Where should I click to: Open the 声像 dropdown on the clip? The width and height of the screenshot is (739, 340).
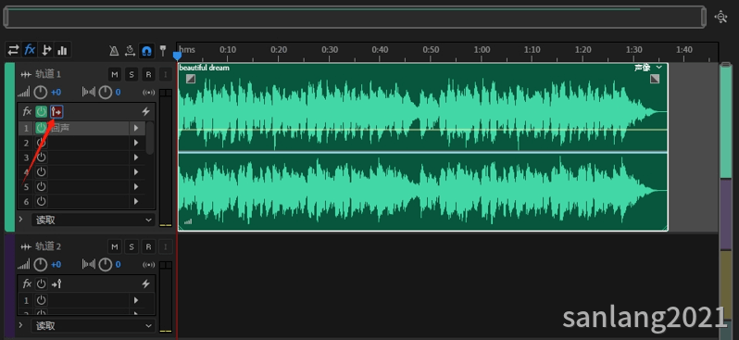click(x=648, y=68)
